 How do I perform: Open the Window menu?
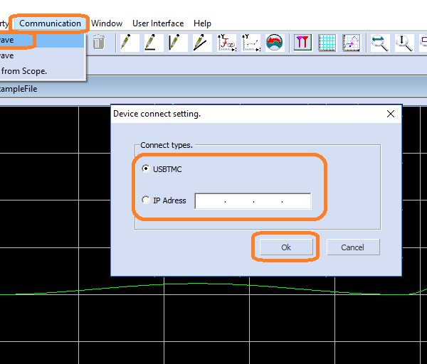pyautogui.click(x=107, y=23)
